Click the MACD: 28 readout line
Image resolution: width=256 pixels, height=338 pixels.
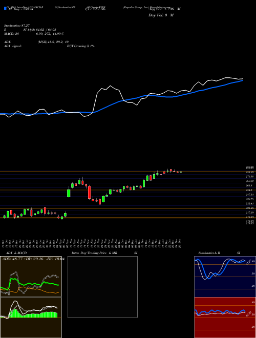coord(34,34)
